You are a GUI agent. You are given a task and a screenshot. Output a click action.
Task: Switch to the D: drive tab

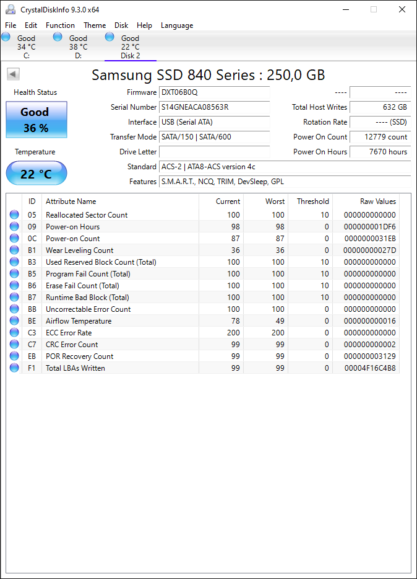(x=78, y=46)
